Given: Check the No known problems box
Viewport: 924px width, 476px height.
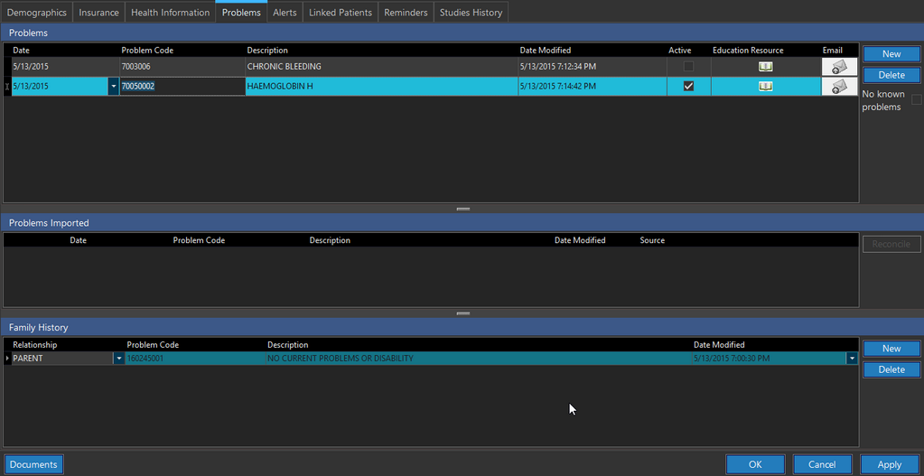Looking at the screenshot, I should [917, 99].
